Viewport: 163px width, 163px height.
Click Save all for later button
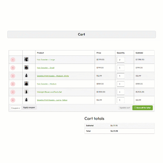[142, 108]
